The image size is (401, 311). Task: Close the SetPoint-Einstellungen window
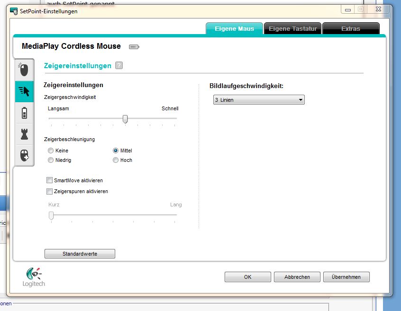tap(379, 9)
